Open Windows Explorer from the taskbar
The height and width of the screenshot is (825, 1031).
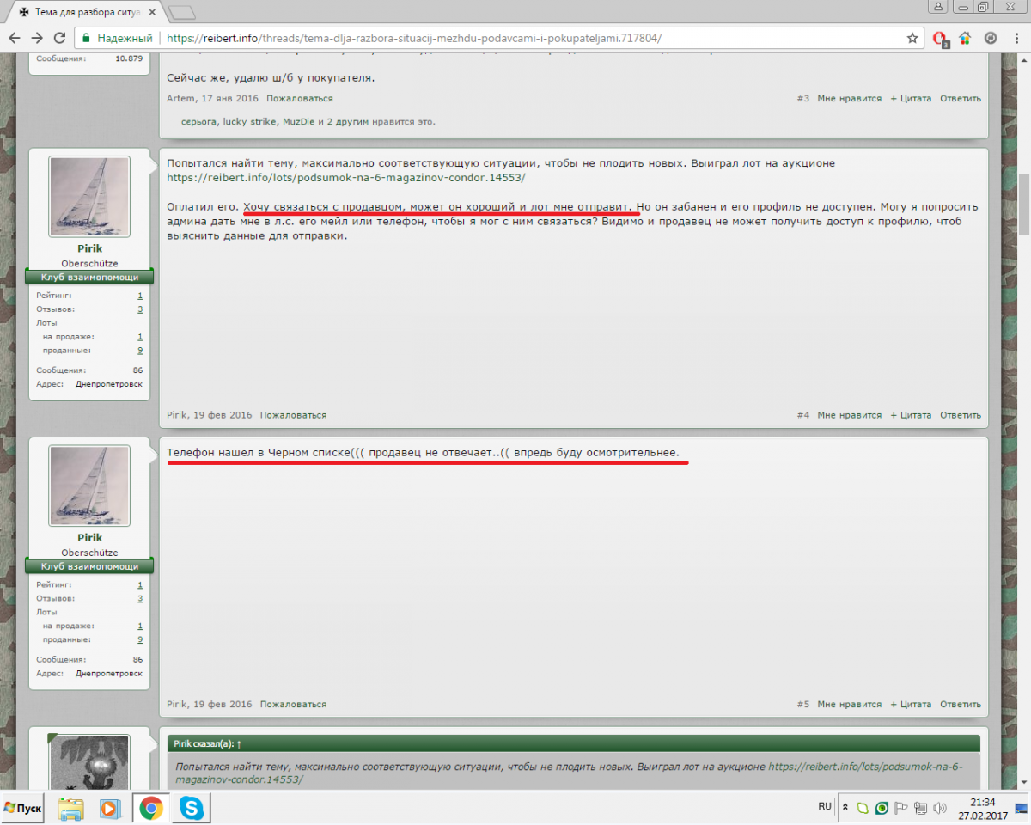click(71, 808)
